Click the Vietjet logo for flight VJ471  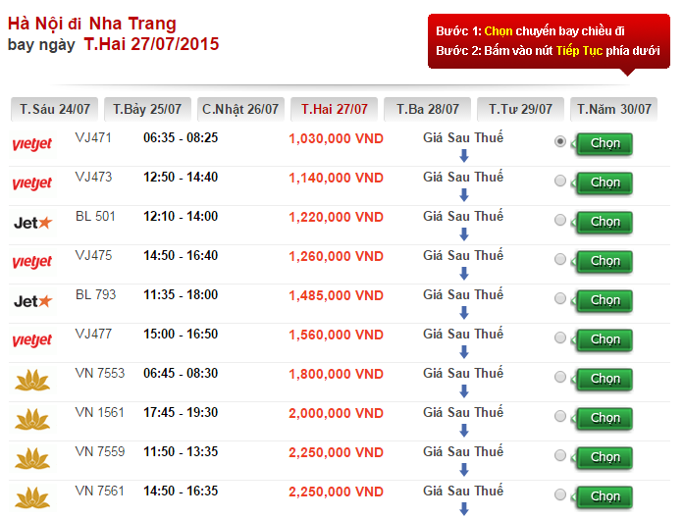coord(31,145)
